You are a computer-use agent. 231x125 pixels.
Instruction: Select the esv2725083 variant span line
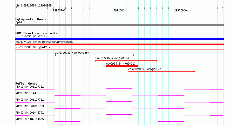tap(162, 72)
